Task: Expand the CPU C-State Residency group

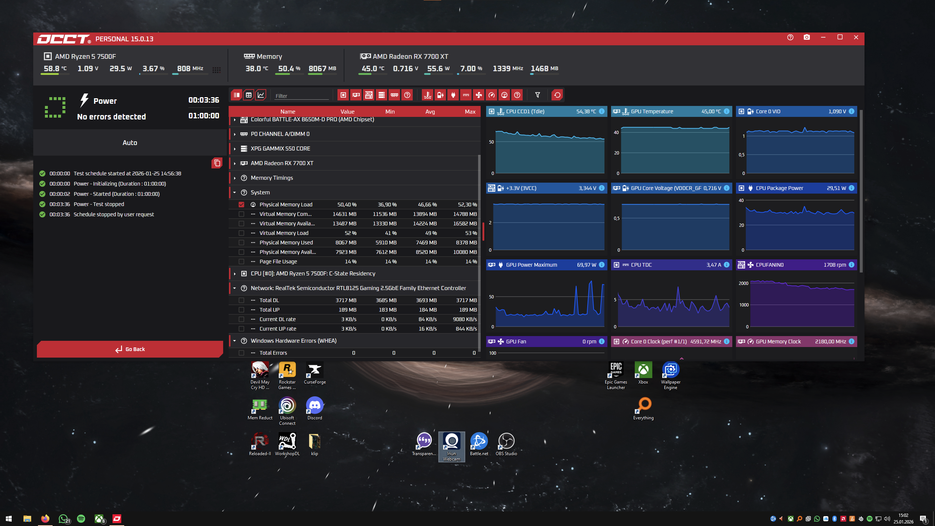Action: (x=234, y=274)
